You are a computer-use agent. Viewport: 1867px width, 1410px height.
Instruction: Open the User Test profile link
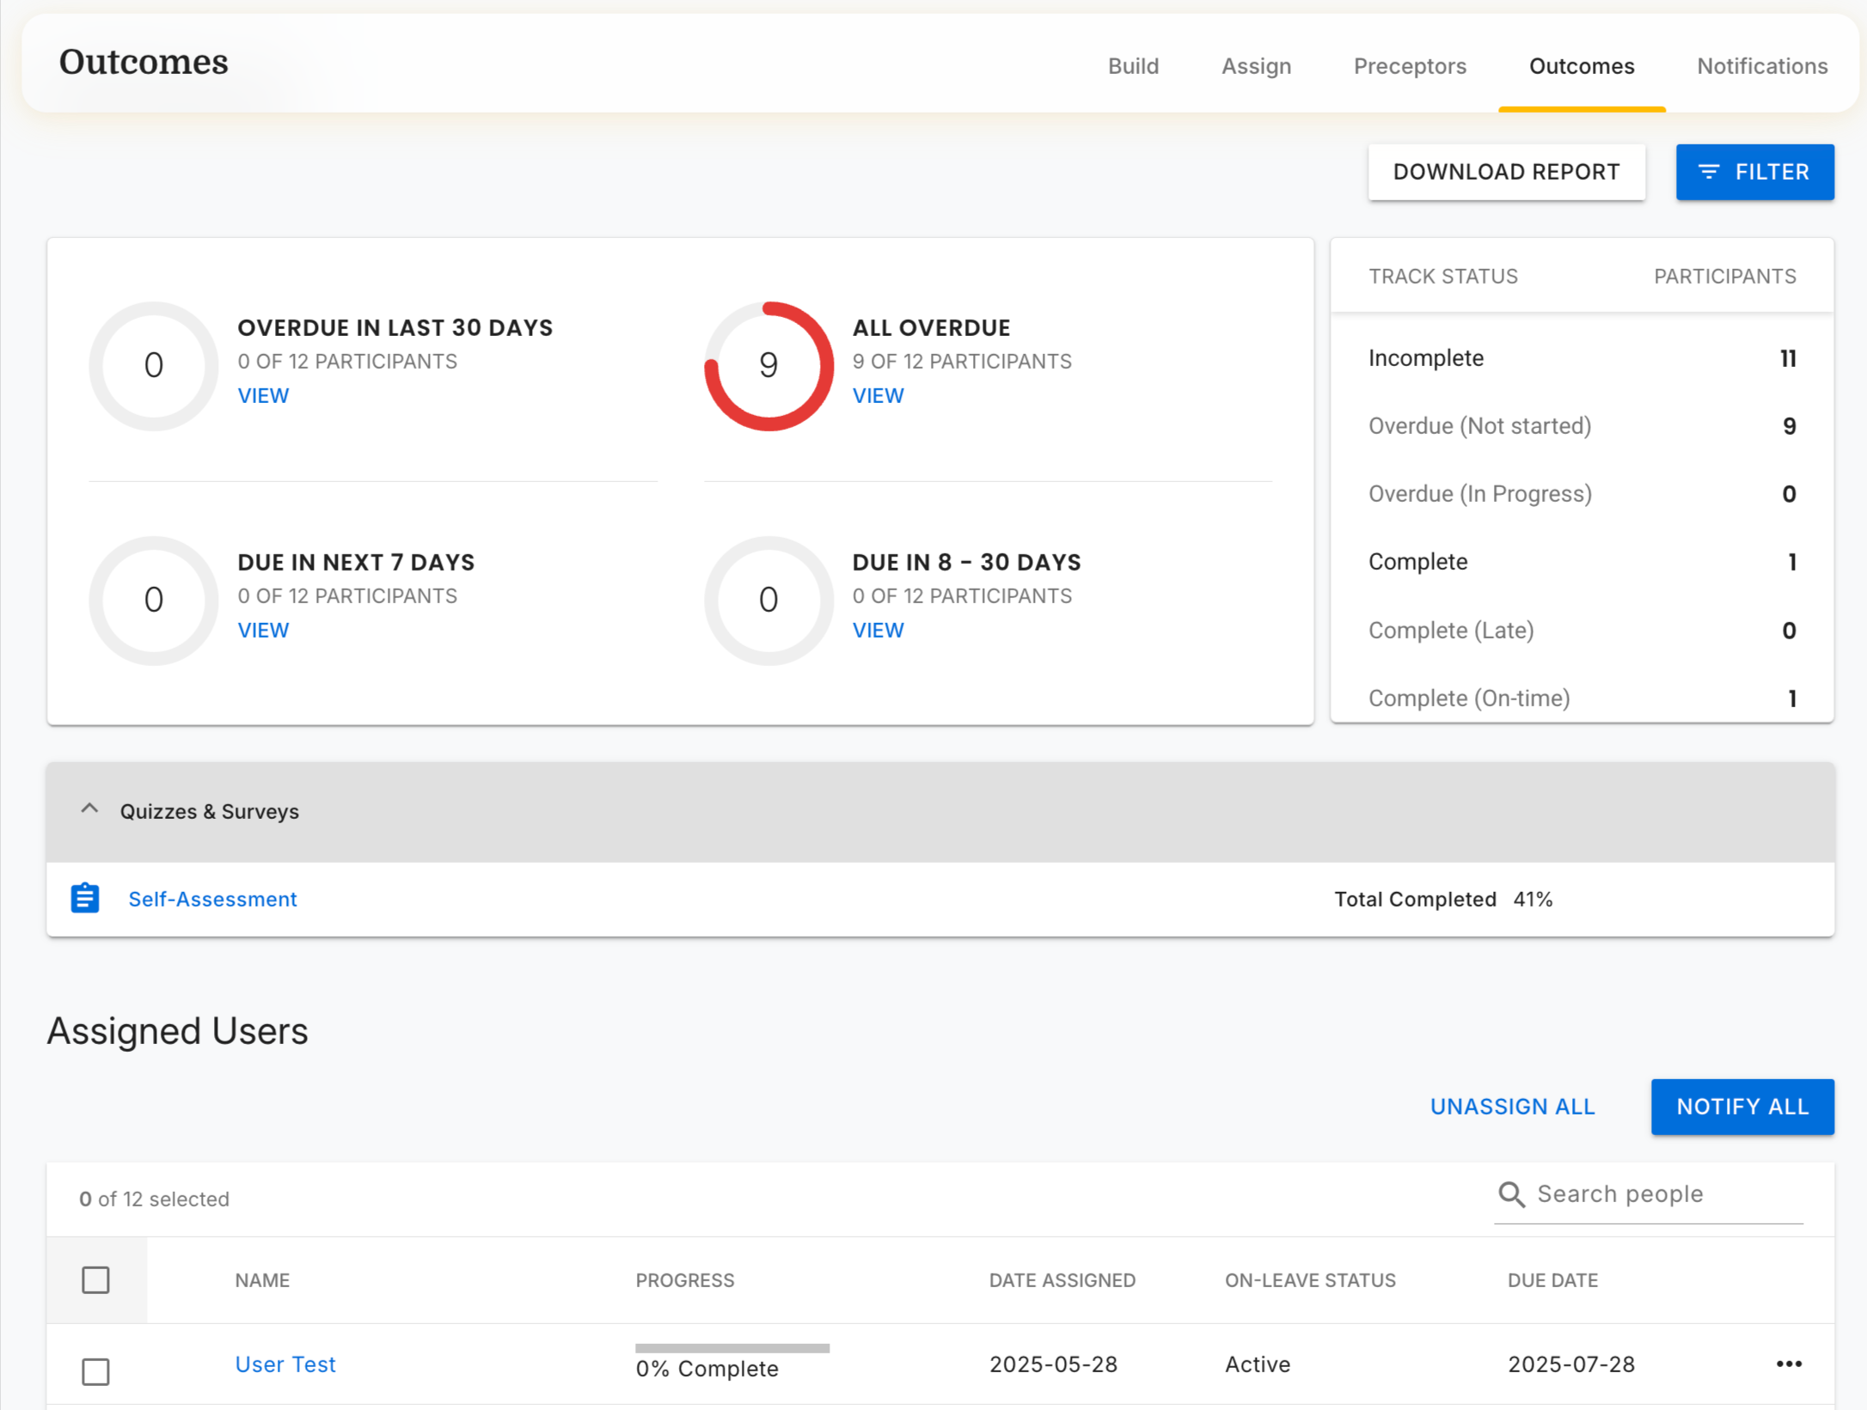[285, 1364]
